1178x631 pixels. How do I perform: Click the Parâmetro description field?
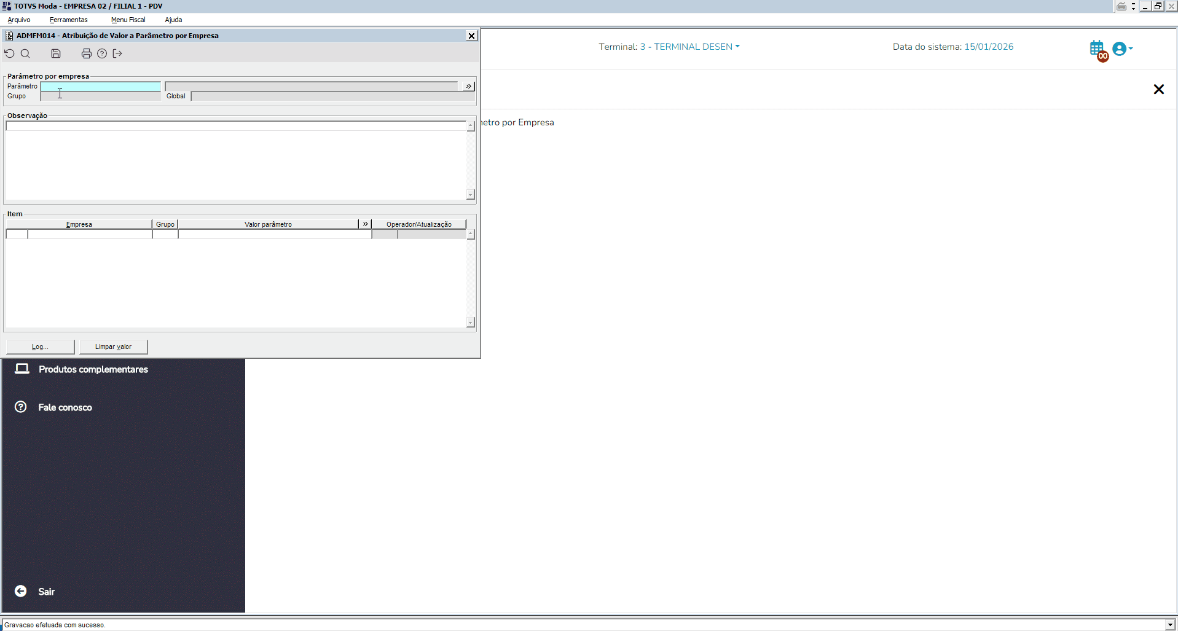pyautogui.click(x=312, y=86)
